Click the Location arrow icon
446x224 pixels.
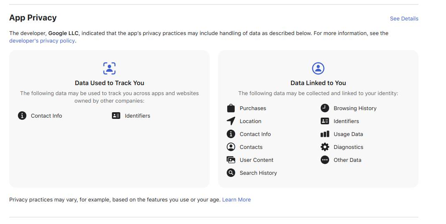[x=231, y=121]
